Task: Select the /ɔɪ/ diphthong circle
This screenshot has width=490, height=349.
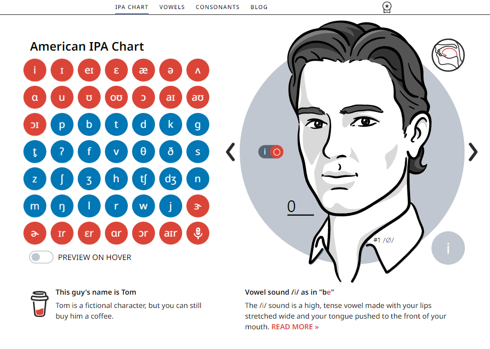Action: [x=35, y=125]
